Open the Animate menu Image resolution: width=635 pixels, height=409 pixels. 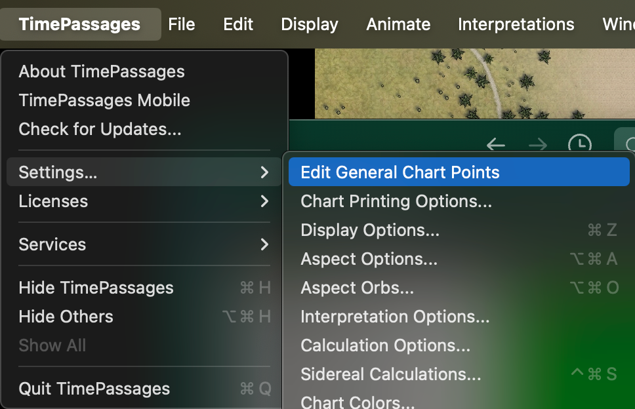pyautogui.click(x=398, y=24)
